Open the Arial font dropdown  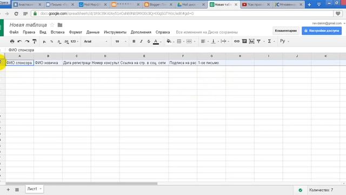96,41
